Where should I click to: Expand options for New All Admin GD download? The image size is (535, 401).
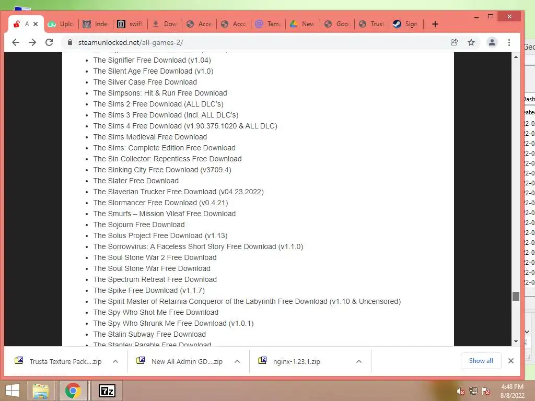click(237, 361)
